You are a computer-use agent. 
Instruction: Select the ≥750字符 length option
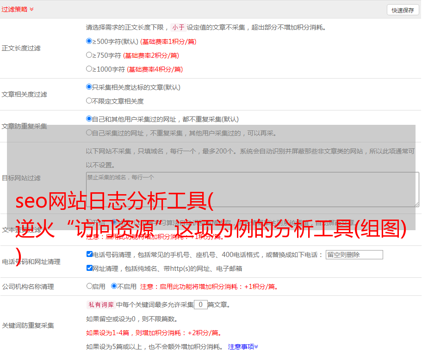(89, 55)
